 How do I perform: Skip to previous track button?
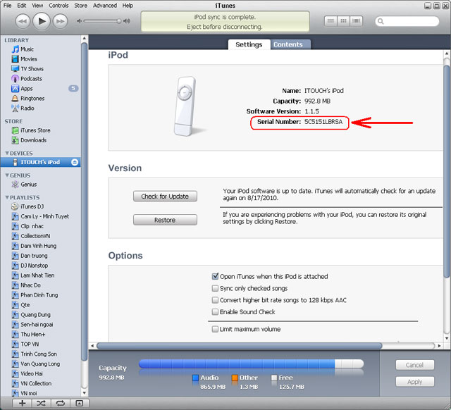coord(23,21)
